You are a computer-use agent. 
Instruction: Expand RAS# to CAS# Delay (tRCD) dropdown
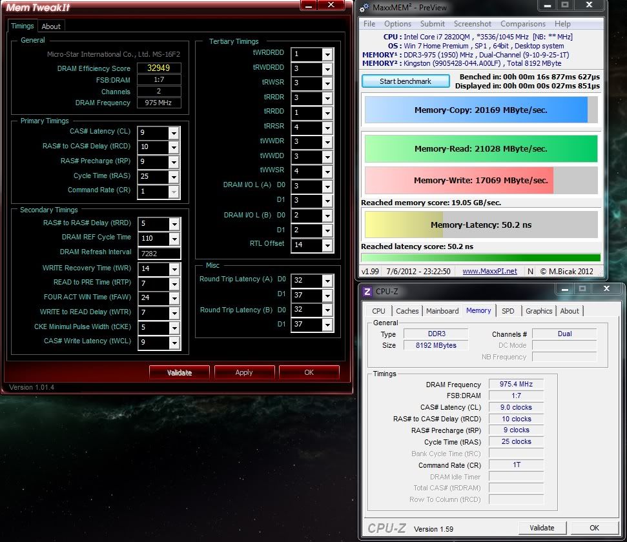[174, 147]
